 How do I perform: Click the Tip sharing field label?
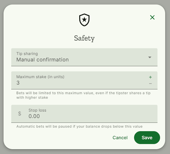tap(27, 54)
